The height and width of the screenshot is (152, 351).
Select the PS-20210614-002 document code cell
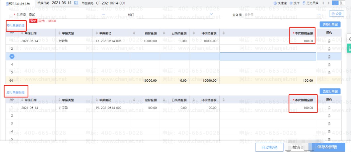pyautogui.click(x=112, y=108)
